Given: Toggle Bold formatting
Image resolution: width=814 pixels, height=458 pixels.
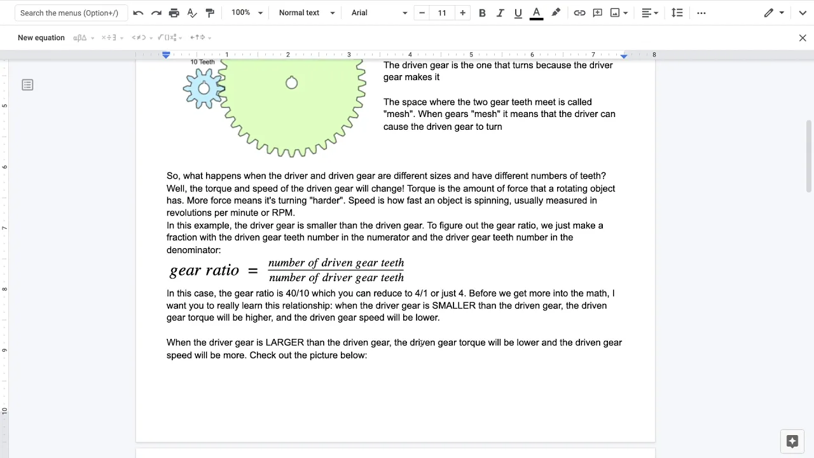Looking at the screenshot, I should point(482,13).
